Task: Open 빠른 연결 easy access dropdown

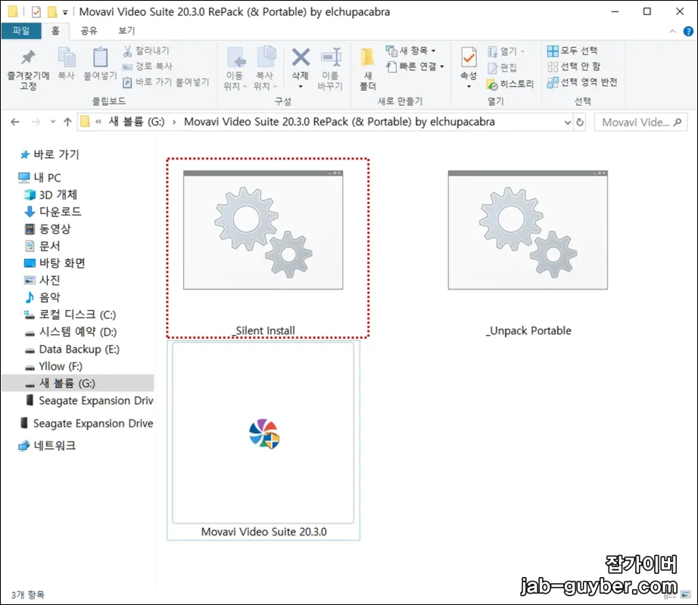Action: pos(415,67)
